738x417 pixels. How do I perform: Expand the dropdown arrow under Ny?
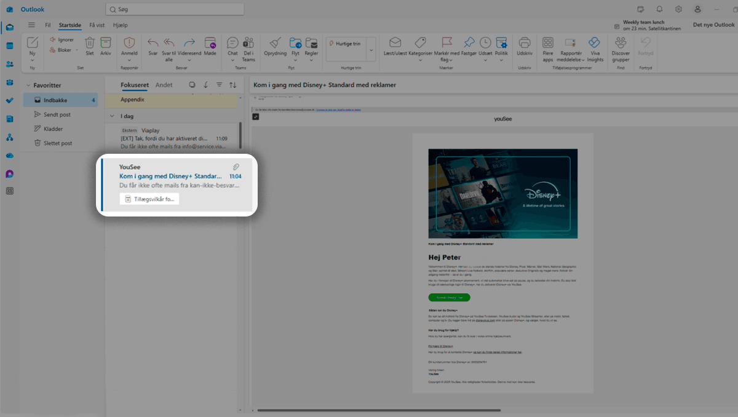[33, 60]
